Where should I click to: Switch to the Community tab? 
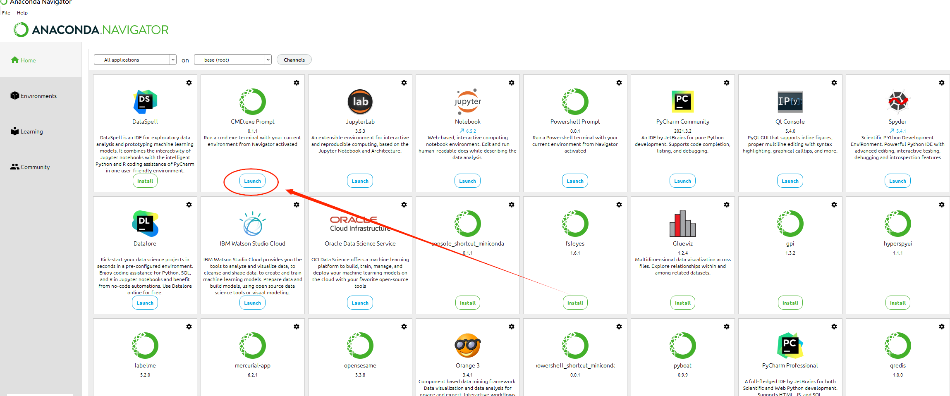point(30,167)
